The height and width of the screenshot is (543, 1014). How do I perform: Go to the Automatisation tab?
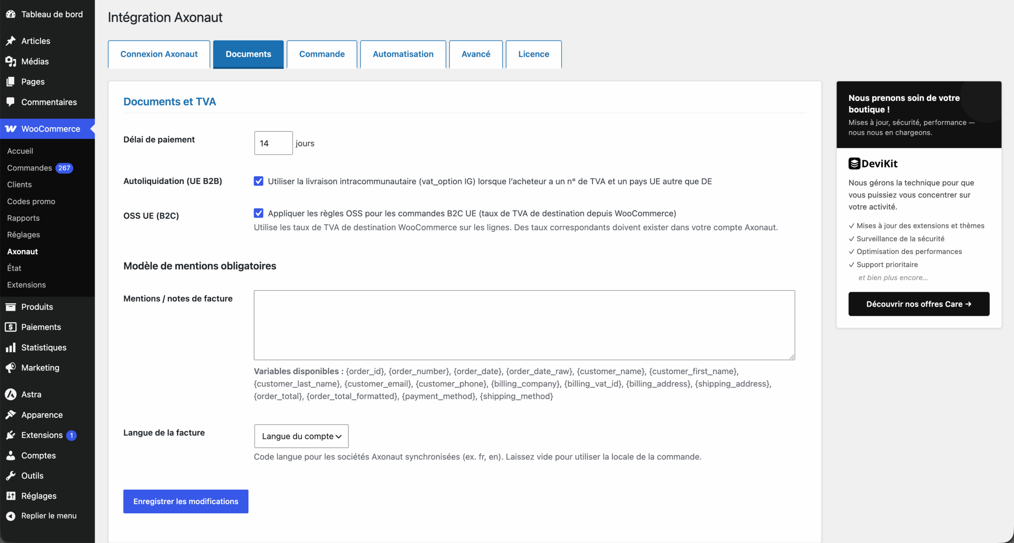point(403,54)
